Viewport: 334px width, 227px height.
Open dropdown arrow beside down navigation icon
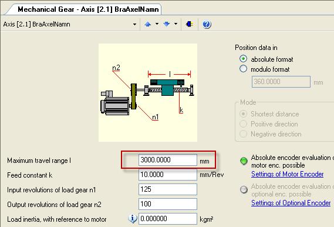coord(176,24)
